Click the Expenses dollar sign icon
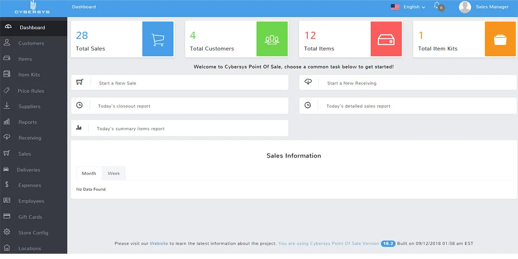 [7, 185]
